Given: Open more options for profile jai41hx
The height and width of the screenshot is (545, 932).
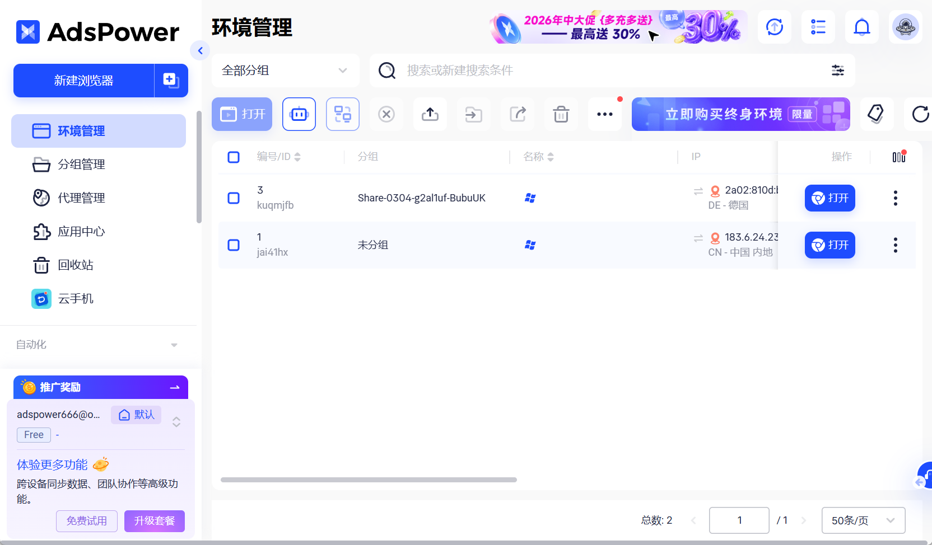Looking at the screenshot, I should coord(896,245).
